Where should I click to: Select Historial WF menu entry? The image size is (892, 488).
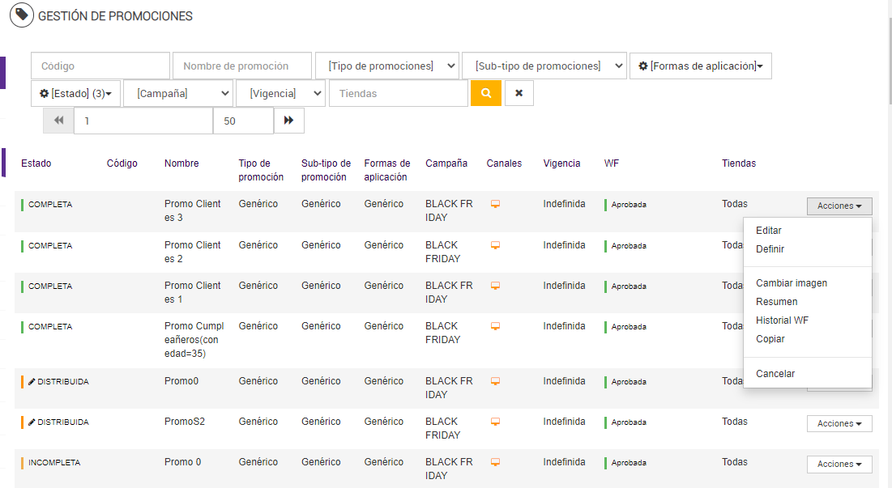point(782,320)
